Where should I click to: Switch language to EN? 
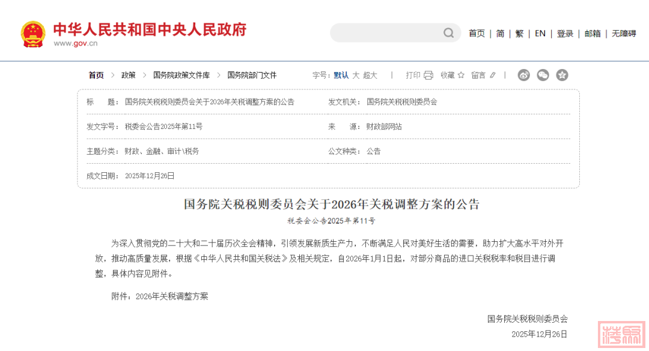coord(540,34)
